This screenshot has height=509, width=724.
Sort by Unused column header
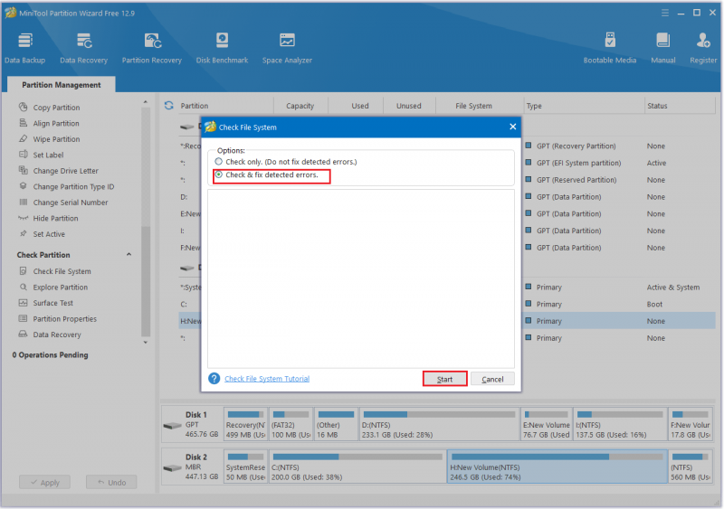[409, 106]
